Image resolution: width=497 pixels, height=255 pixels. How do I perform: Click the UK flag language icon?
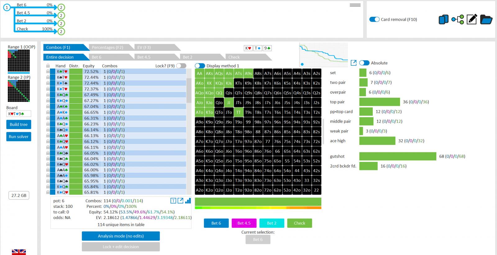click(x=19, y=252)
